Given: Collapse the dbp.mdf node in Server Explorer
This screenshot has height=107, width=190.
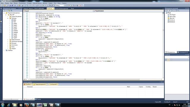Looking at the screenshot, I should (x=6, y=15).
